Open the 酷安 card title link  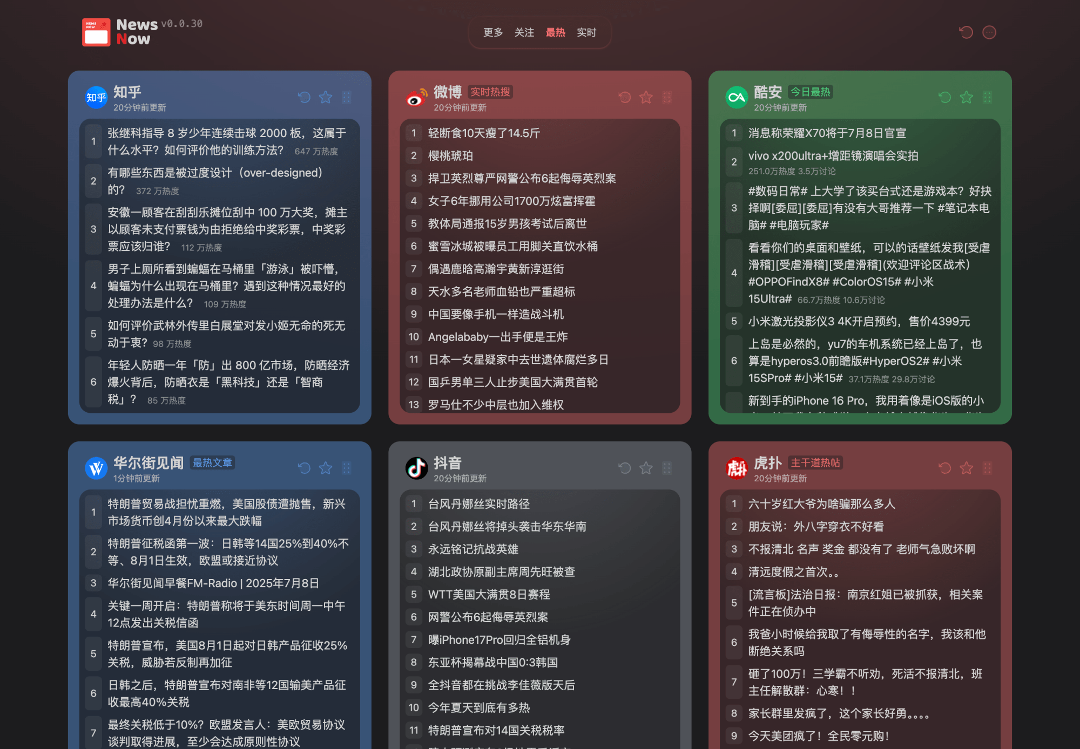point(768,92)
